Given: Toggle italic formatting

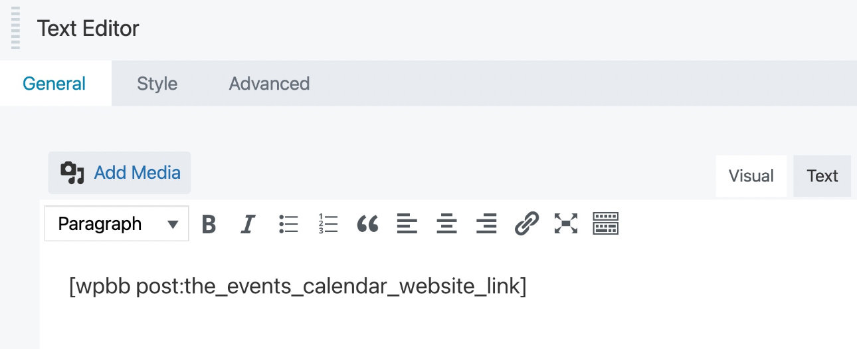Looking at the screenshot, I should [x=248, y=224].
